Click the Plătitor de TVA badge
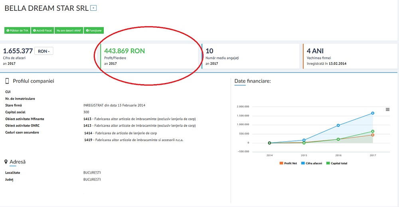399x207 pixels. click(x=17, y=31)
